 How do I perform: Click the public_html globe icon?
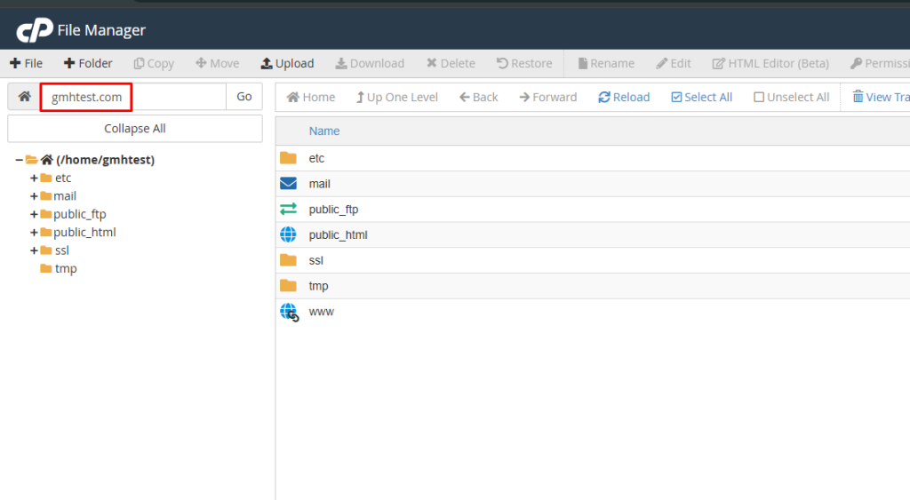(288, 235)
